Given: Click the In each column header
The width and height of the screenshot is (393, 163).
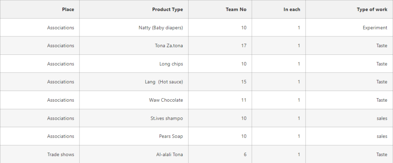Looking at the screenshot, I should click(279, 9).
